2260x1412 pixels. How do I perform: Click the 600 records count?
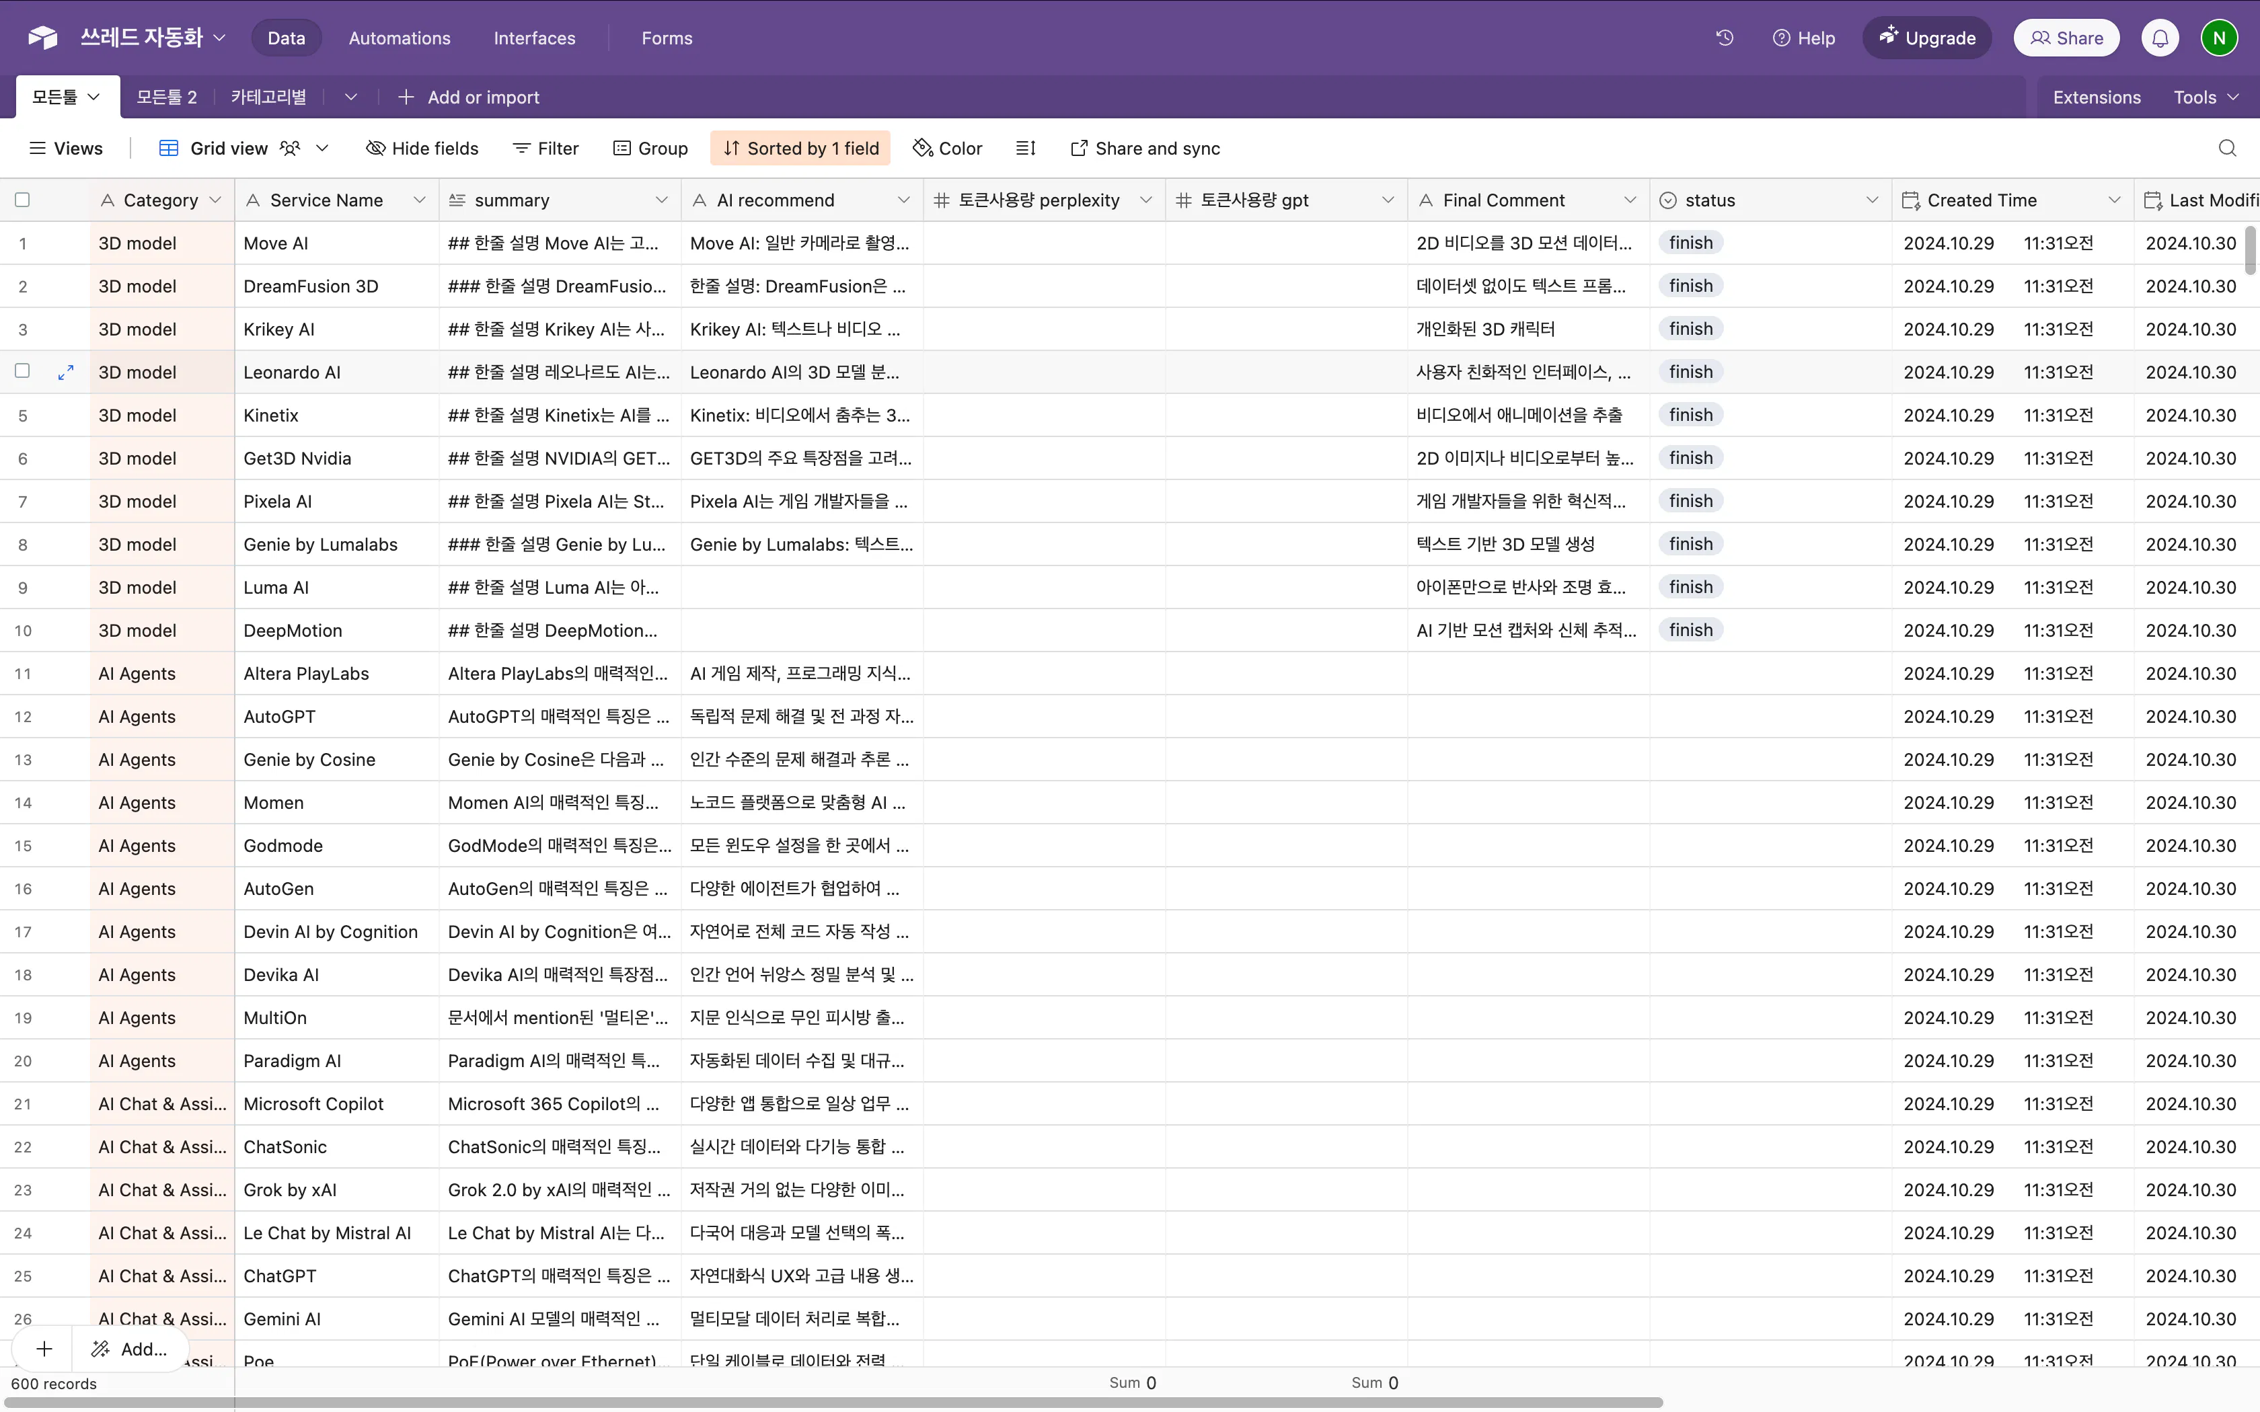coord(54,1384)
